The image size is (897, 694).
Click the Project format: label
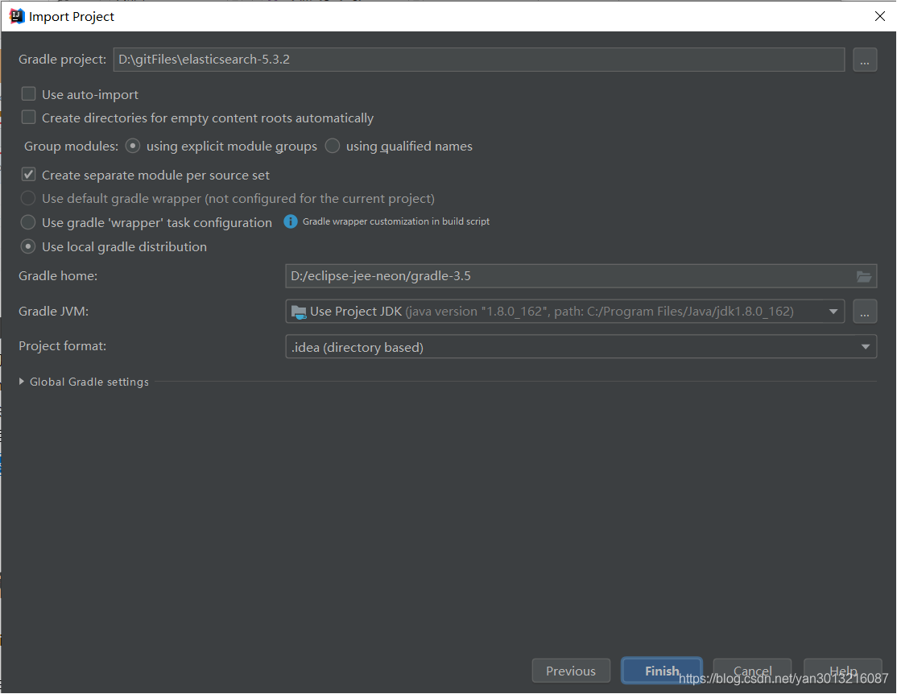(62, 346)
